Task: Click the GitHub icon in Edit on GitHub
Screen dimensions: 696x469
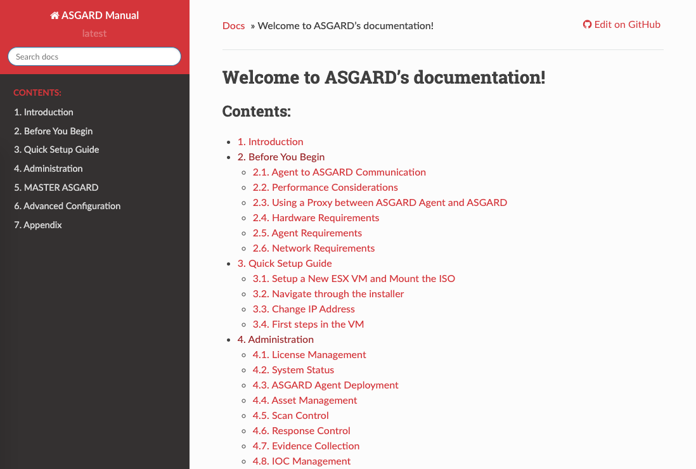Action: pos(587,25)
